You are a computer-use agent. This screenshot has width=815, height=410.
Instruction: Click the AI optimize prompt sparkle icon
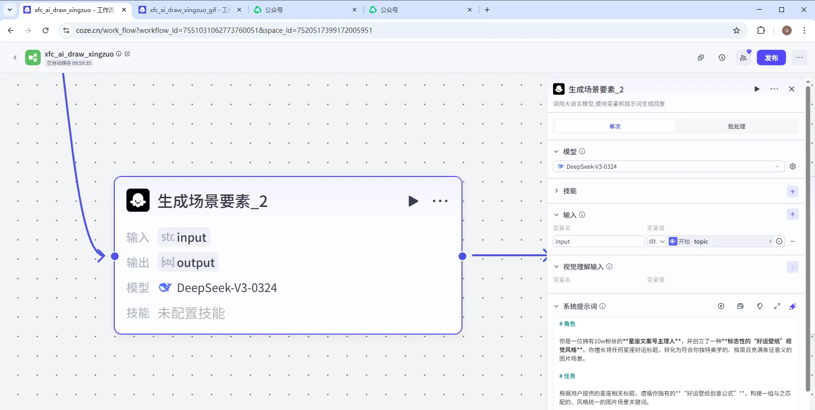point(793,306)
